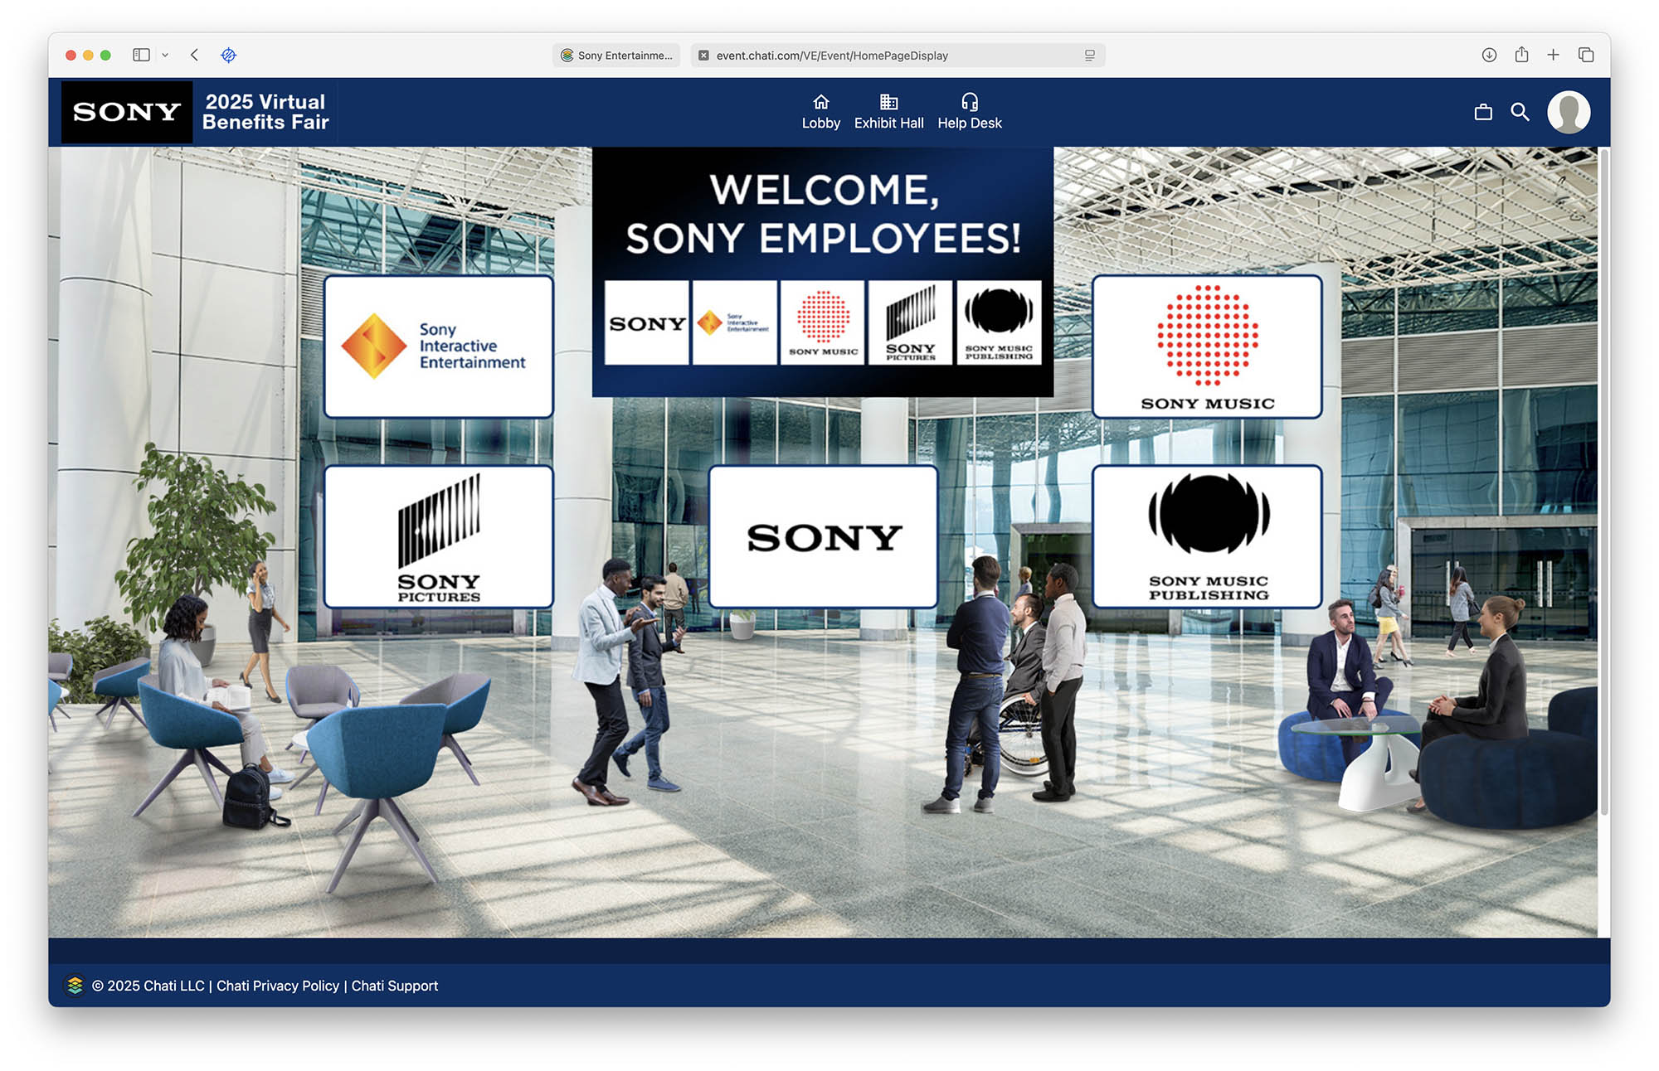Open the user profile avatar
The height and width of the screenshot is (1071, 1659).
(1568, 112)
